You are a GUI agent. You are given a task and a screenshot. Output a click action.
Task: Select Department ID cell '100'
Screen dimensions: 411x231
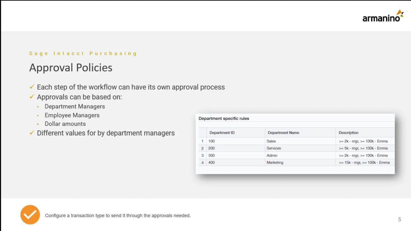pyautogui.click(x=236, y=141)
